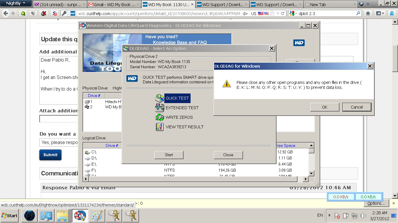Viewport: 398px width, 223px height.
Task: Sort logical drives by Free Space column
Action: pyautogui.click(x=286, y=145)
